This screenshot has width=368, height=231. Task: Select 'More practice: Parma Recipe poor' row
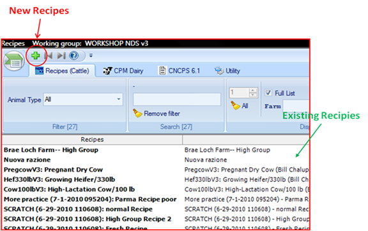click(x=90, y=199)
